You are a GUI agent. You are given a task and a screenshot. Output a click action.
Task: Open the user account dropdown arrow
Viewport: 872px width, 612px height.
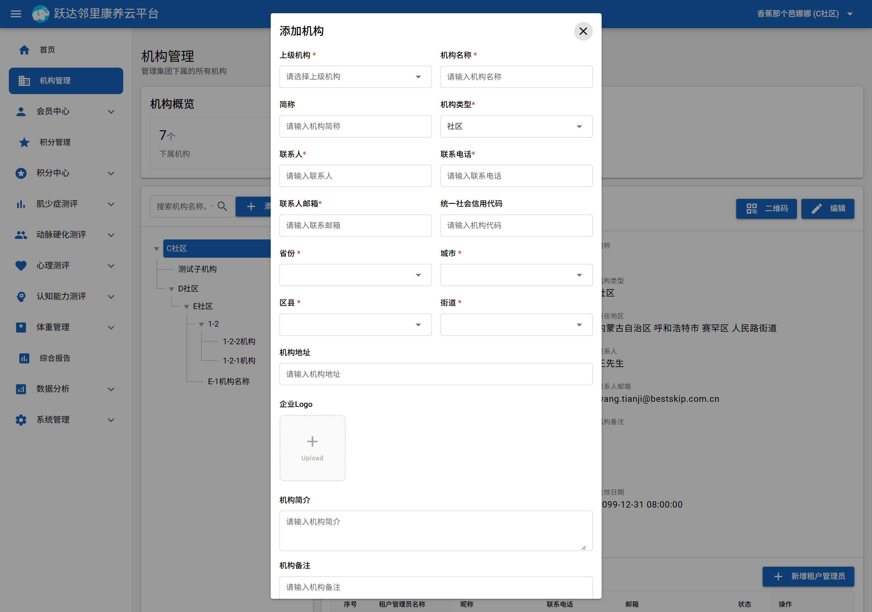pos(850,14)
